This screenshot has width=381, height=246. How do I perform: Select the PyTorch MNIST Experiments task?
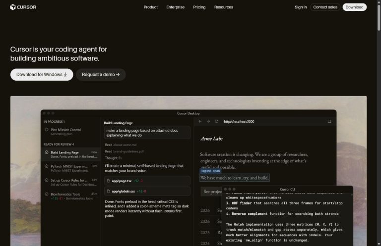(70, 168)
